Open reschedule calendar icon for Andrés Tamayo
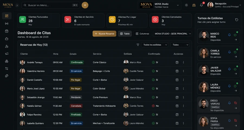This screenshot has width=244, height=130. pos(177,62)
